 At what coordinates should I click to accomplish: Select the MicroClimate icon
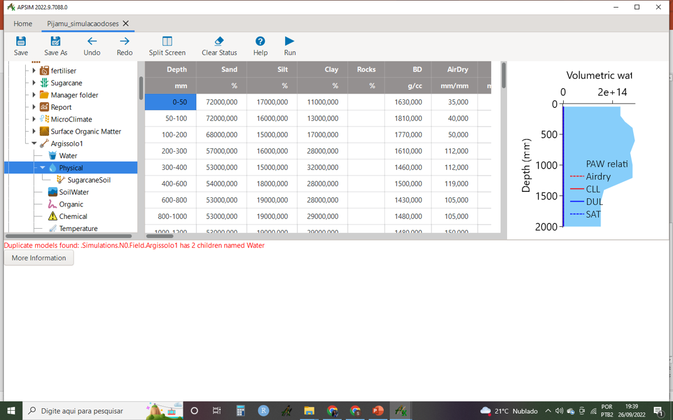pyautogui.click(x=44, y=119)
